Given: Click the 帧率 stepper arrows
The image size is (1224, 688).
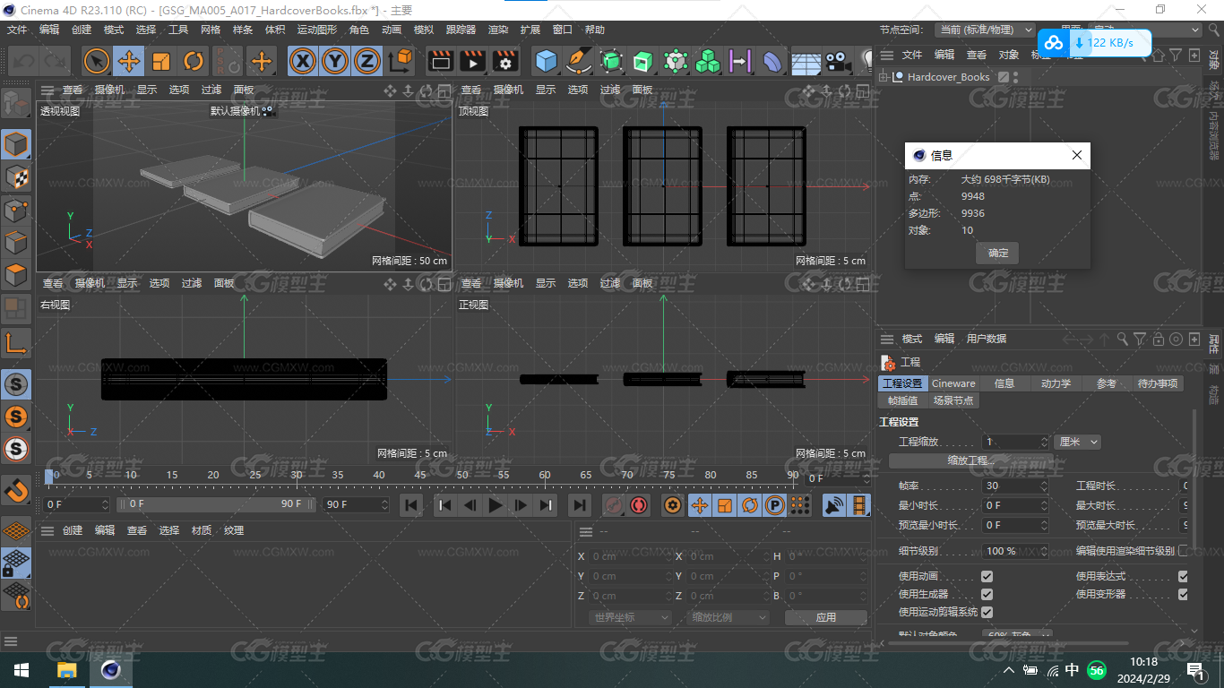Looking at the screenshot, I should pos(1044,486).
